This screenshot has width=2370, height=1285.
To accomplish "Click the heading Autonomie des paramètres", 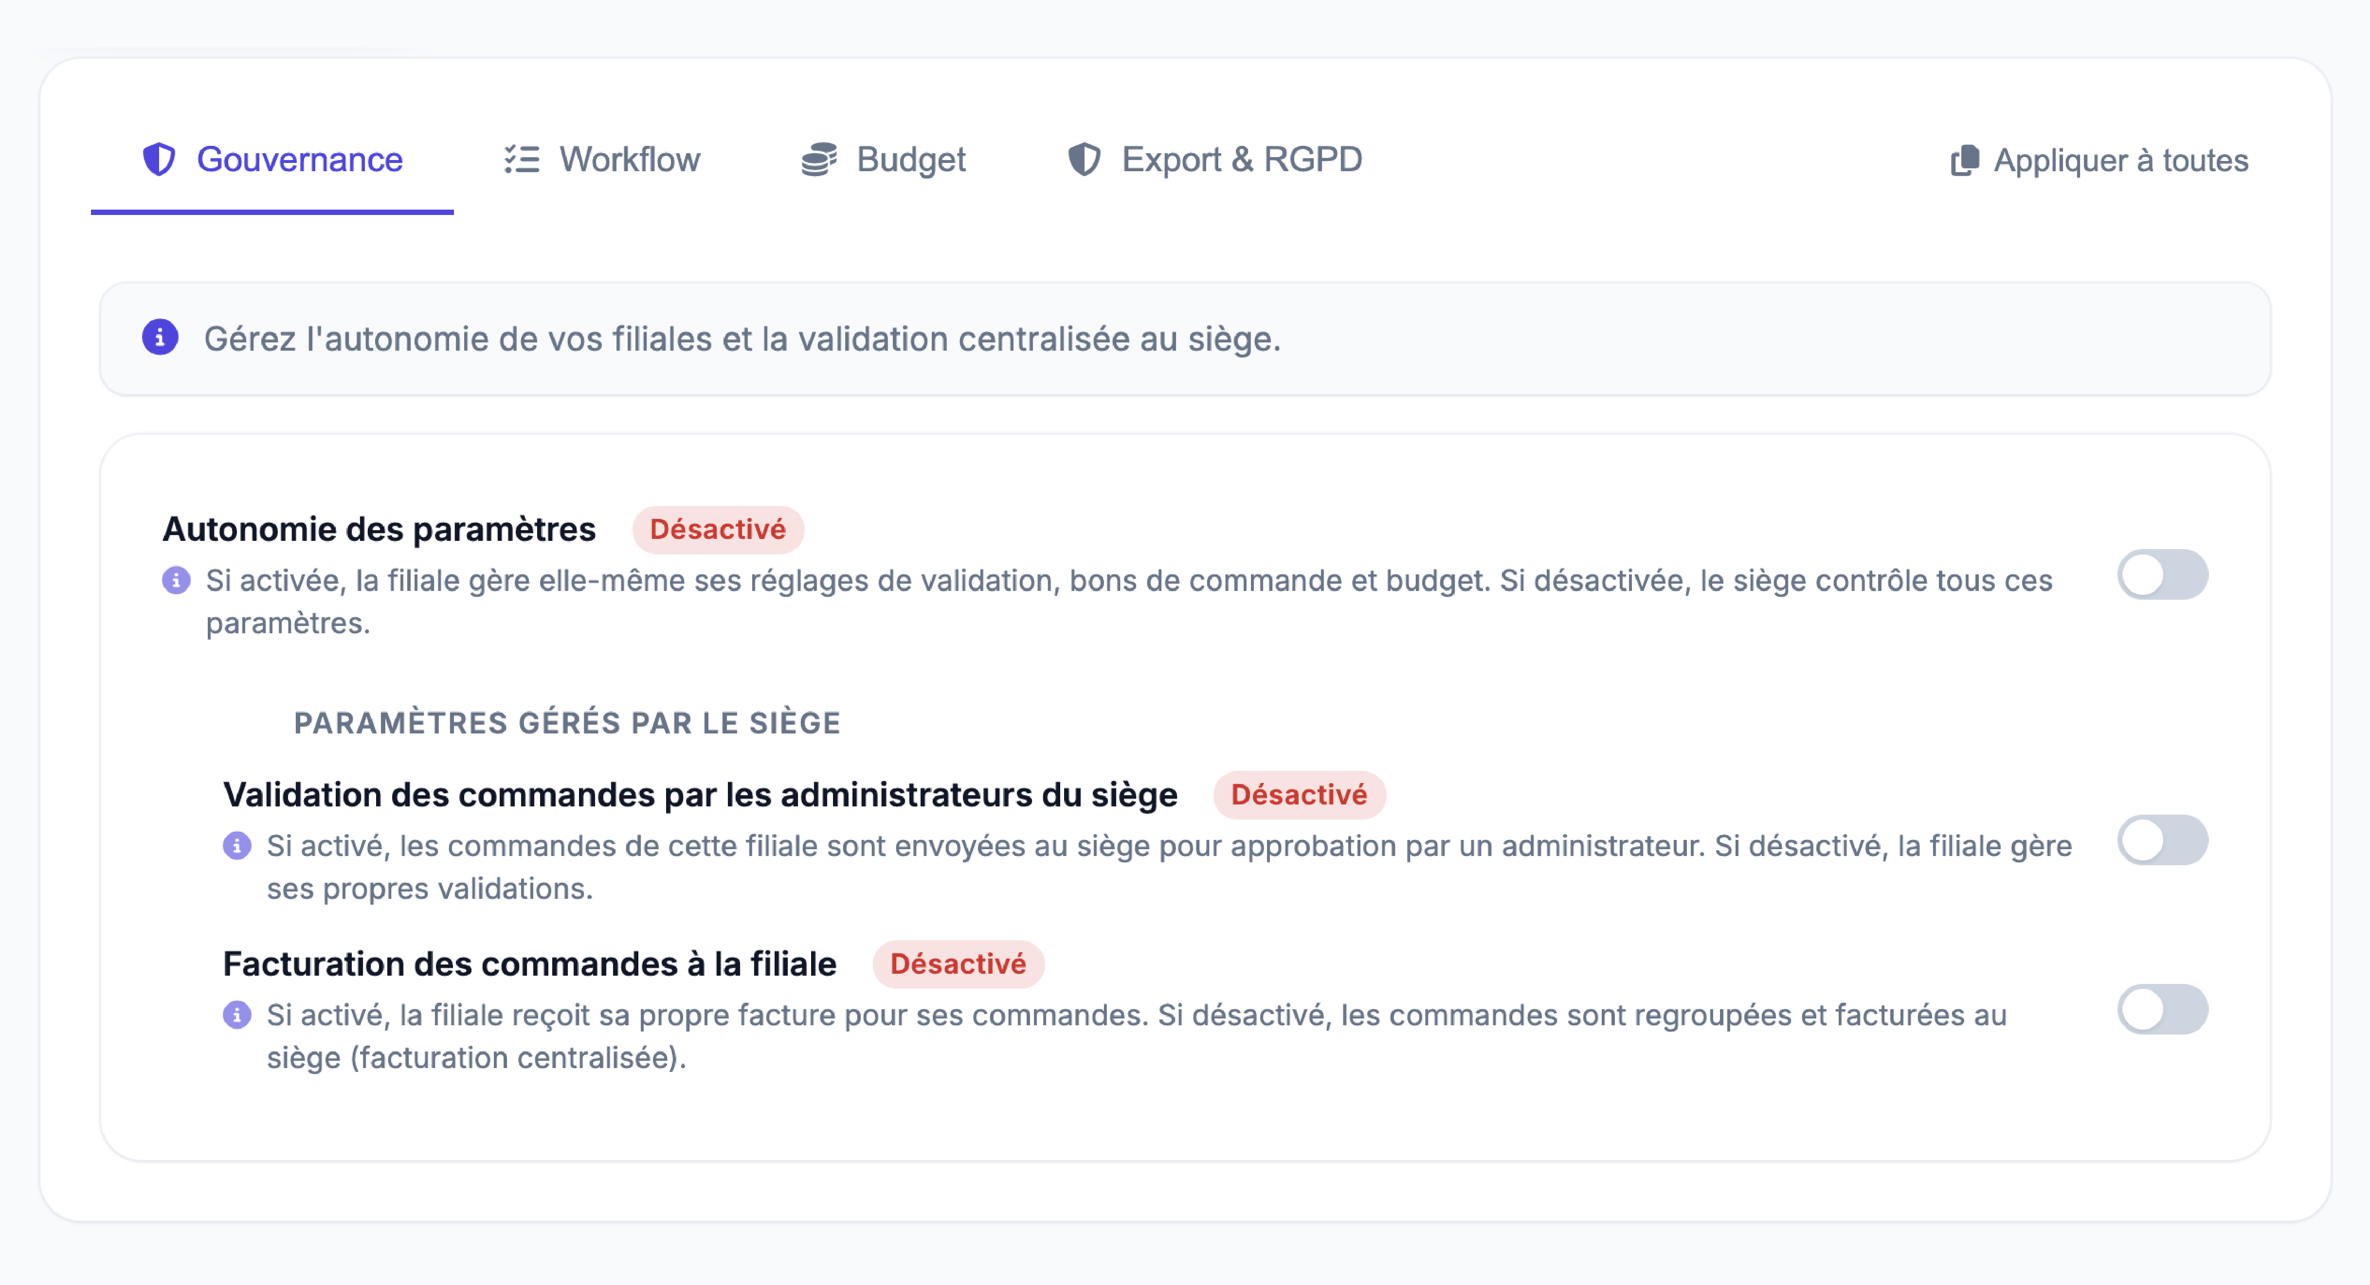I will pyautogui.click(x=379, y=530).
